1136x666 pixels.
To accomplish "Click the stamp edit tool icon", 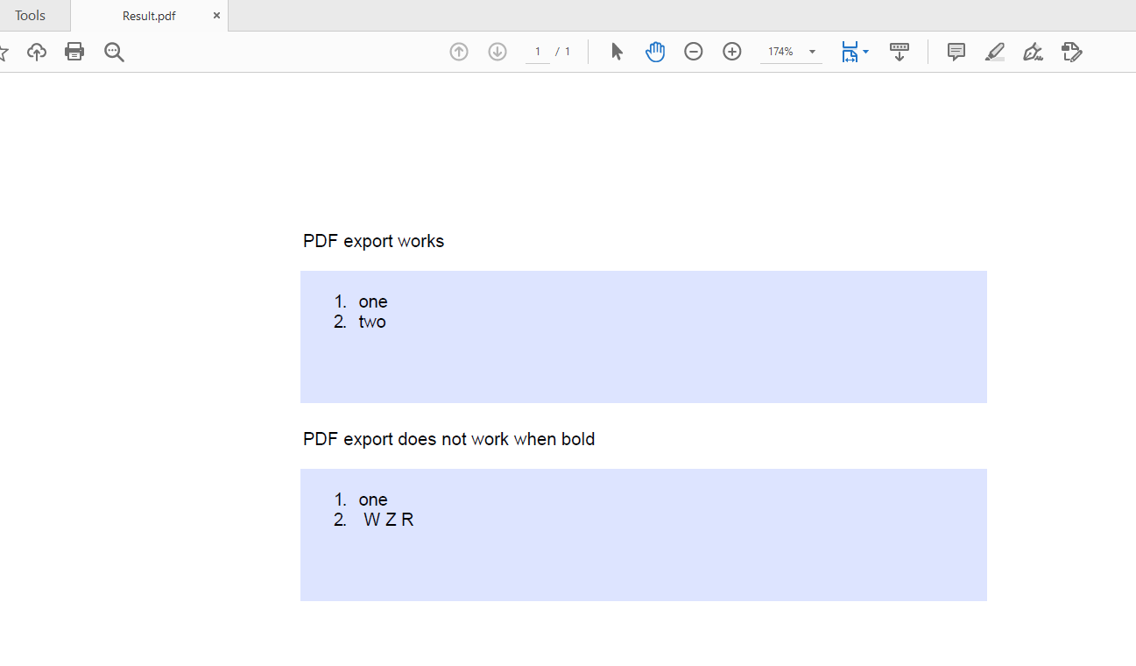I will [1071, 52].
